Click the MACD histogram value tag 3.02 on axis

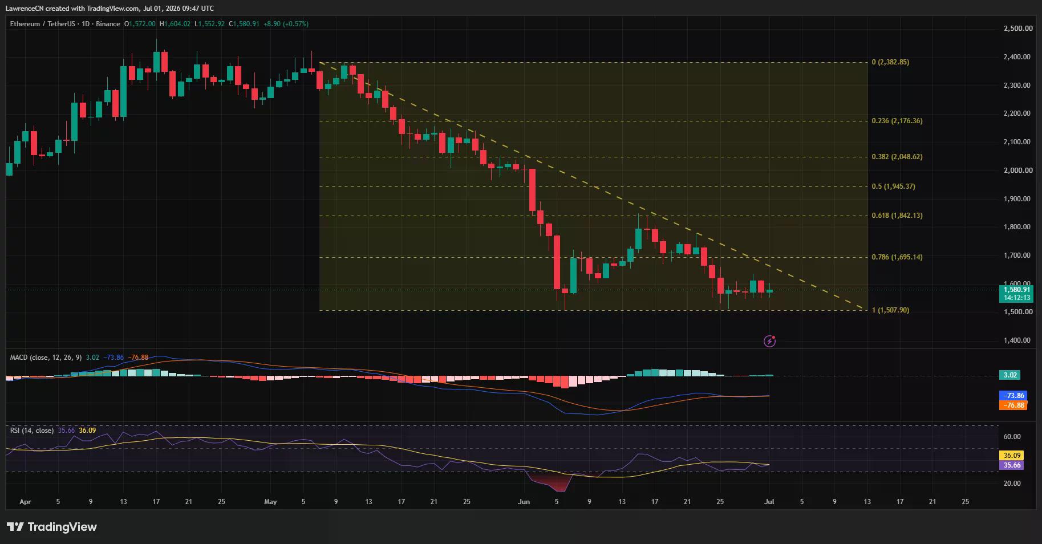pos(1010,375)
